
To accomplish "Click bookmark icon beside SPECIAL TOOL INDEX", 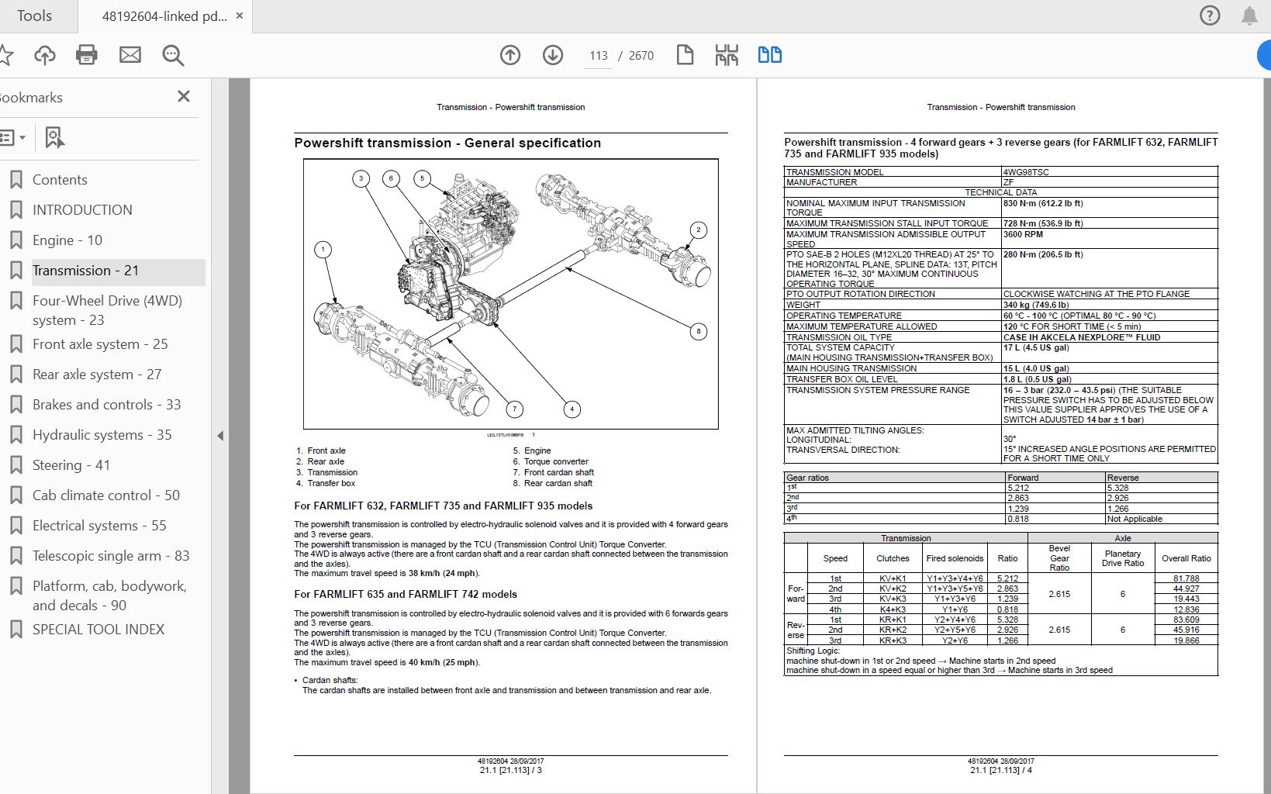I will [16, 630].
